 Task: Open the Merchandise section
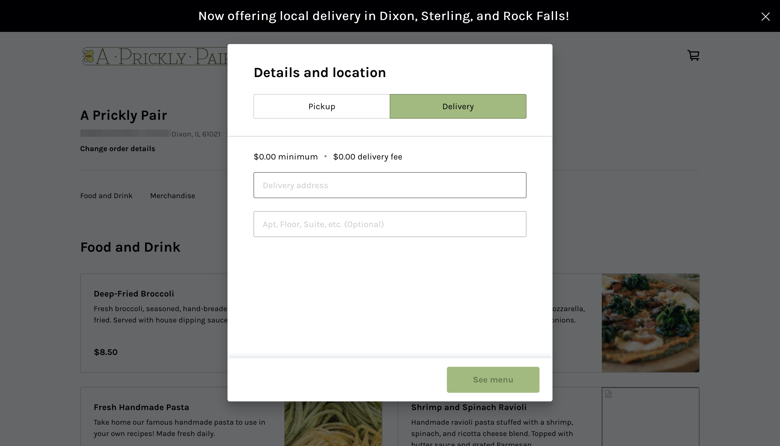[x=173, y=195]
